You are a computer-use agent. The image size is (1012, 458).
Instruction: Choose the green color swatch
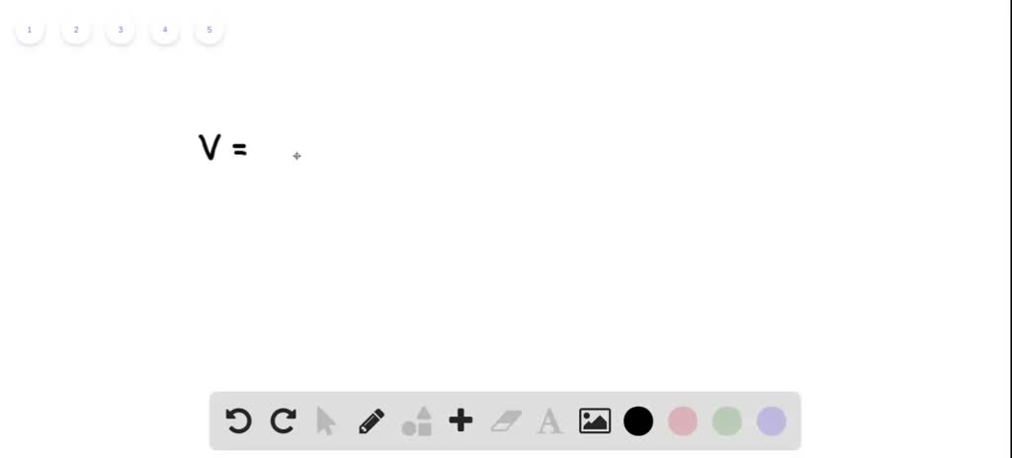[727, 421]
